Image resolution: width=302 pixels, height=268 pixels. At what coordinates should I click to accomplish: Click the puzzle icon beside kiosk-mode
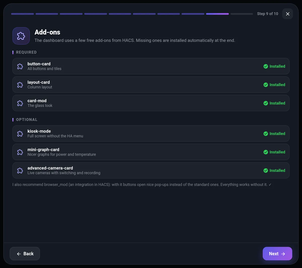(x=20, y=134)
